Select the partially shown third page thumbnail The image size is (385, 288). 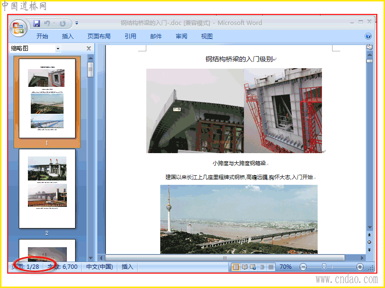(47, 250)
